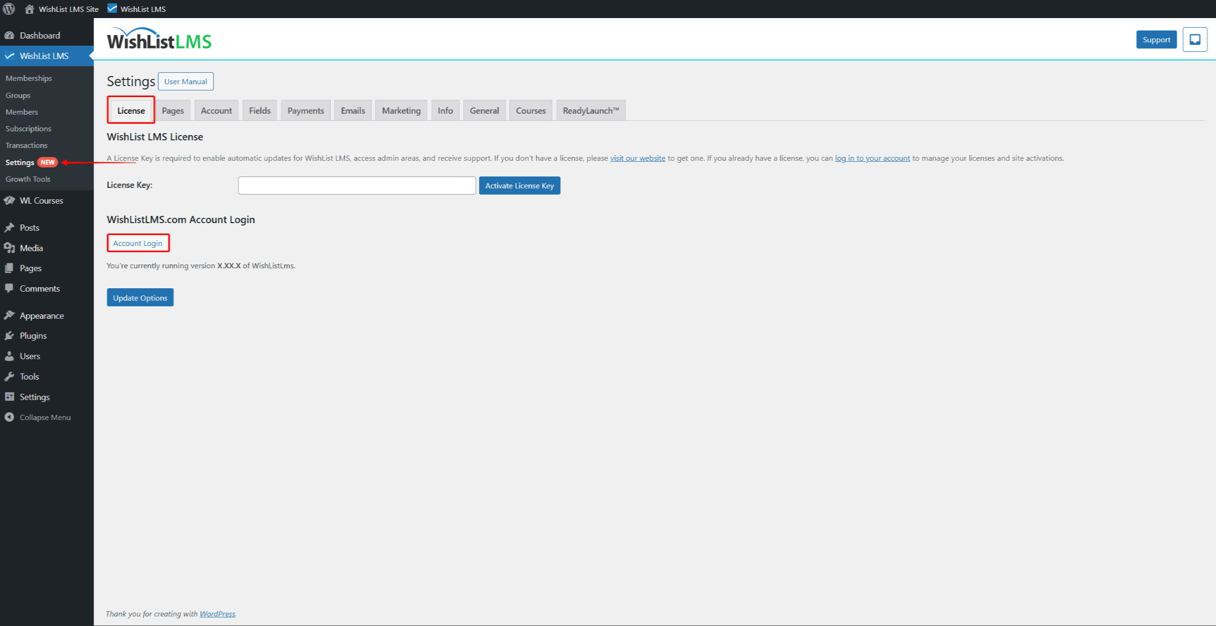Open the Comments section

click(x=39, y=288)
